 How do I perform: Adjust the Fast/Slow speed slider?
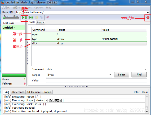tap(4, 18)
